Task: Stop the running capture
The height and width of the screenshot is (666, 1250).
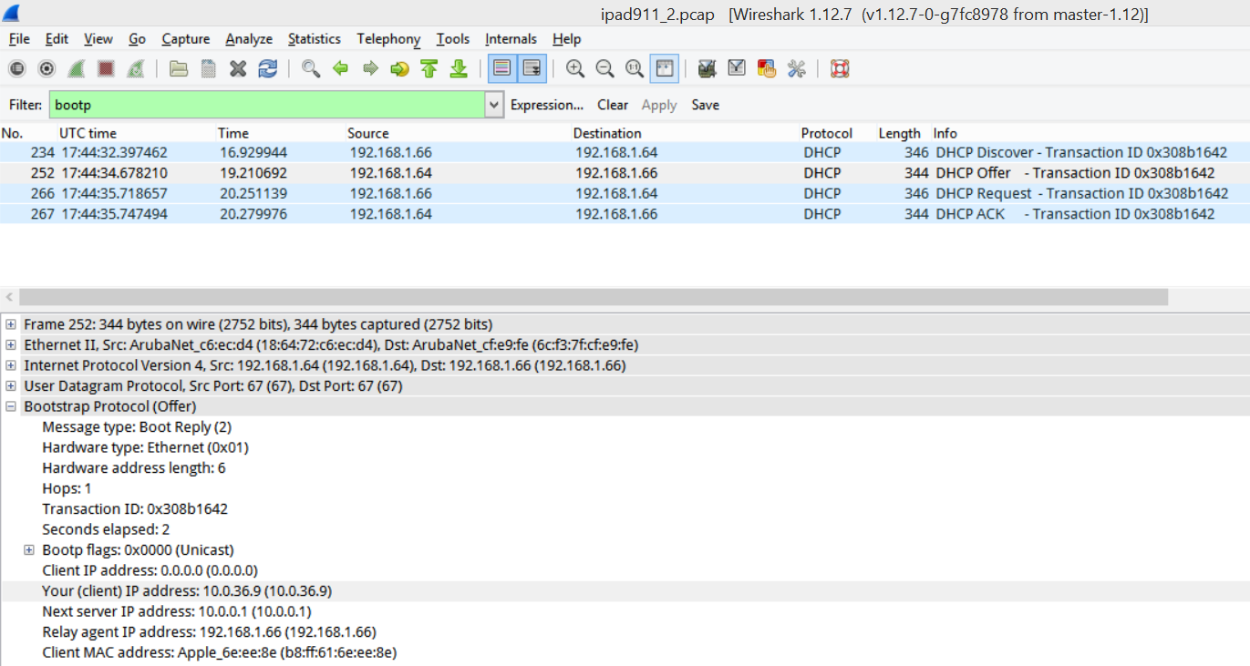Action: (x=106, y=69)
